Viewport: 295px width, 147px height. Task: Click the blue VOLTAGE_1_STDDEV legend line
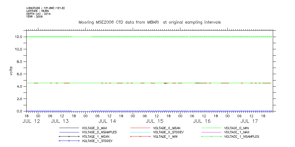point(69,141)
